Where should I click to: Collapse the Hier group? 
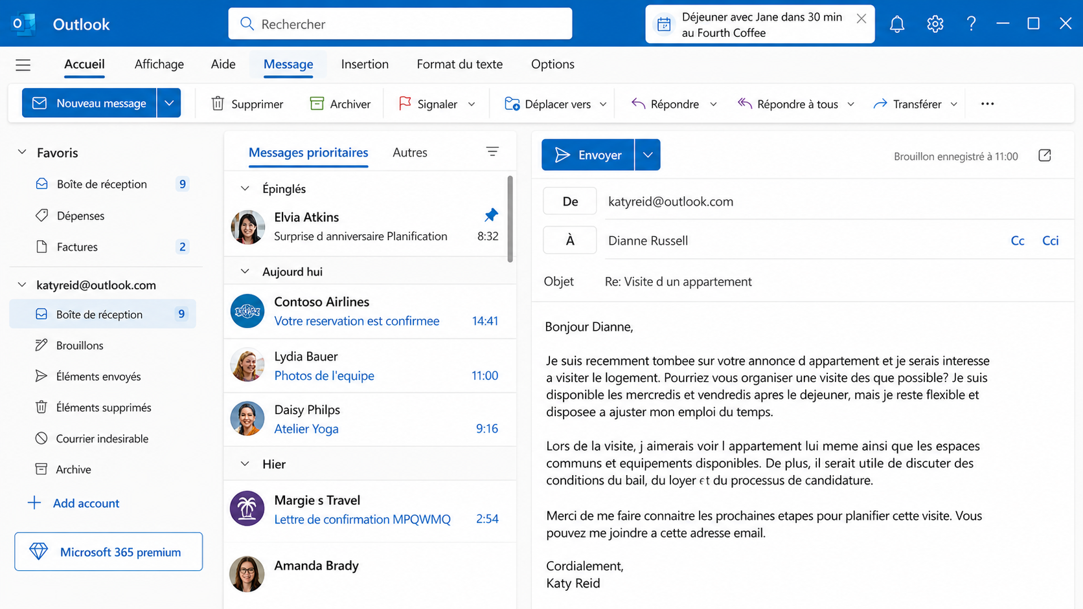pyautogui.click(x=245, y=464)
